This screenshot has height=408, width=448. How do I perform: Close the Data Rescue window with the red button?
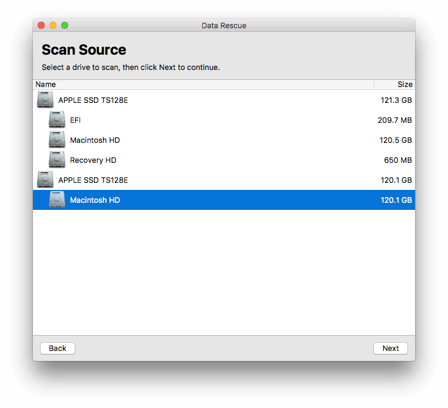pos(41,25)
